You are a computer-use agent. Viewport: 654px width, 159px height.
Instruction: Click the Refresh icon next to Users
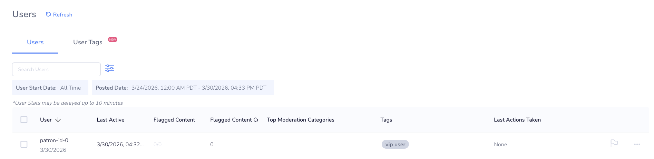point(48,14)
